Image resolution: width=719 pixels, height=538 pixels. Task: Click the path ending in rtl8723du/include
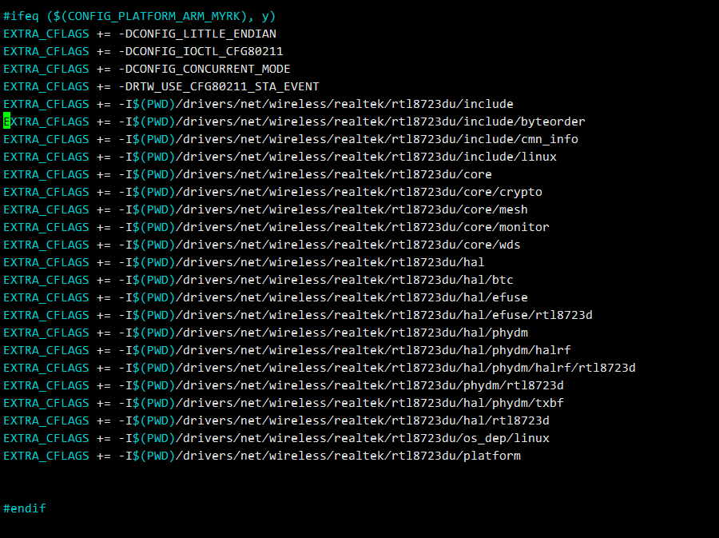(x=316, y=104)
